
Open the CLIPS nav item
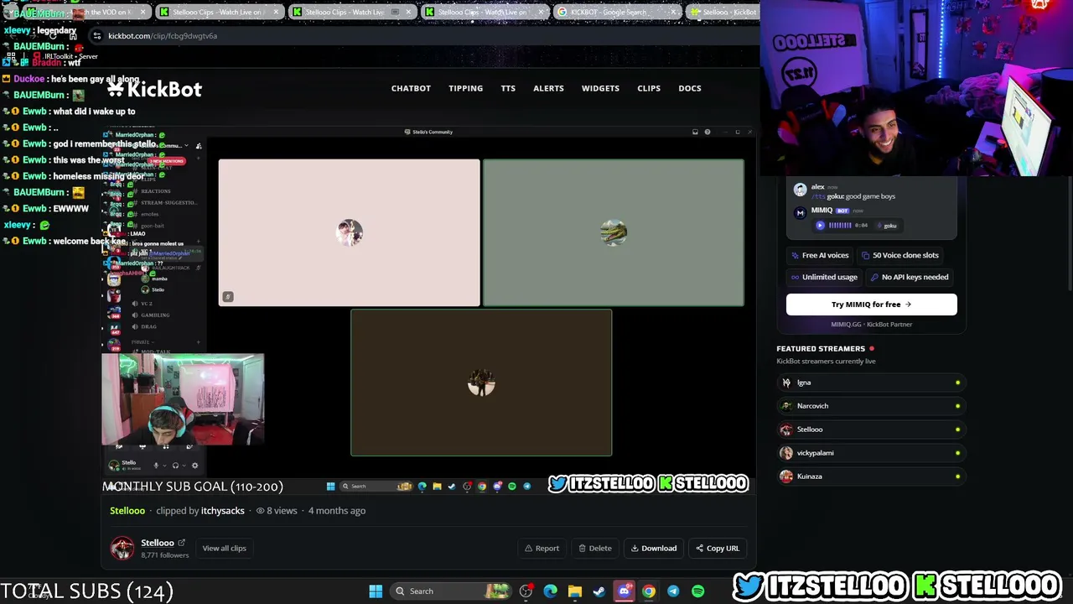649,88
